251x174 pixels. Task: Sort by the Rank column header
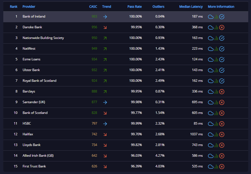[14, 6]
